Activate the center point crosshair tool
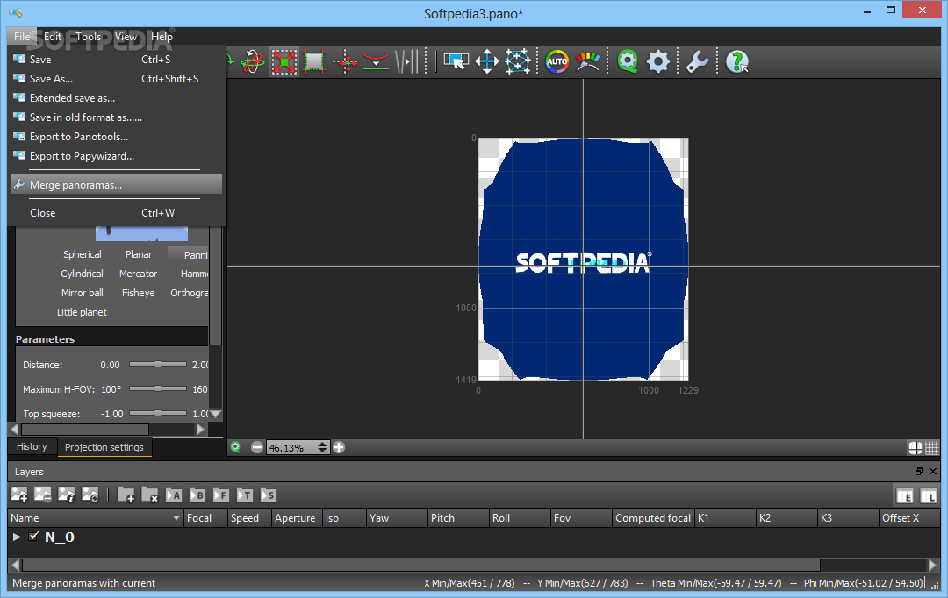948x598 pixels. (345, 61)
